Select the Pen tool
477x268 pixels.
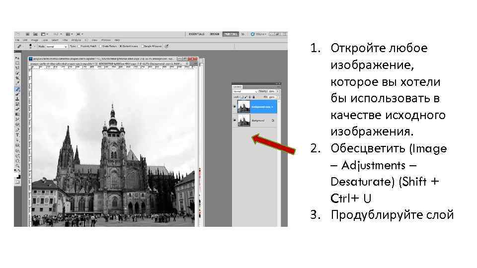tap(17, 130)
